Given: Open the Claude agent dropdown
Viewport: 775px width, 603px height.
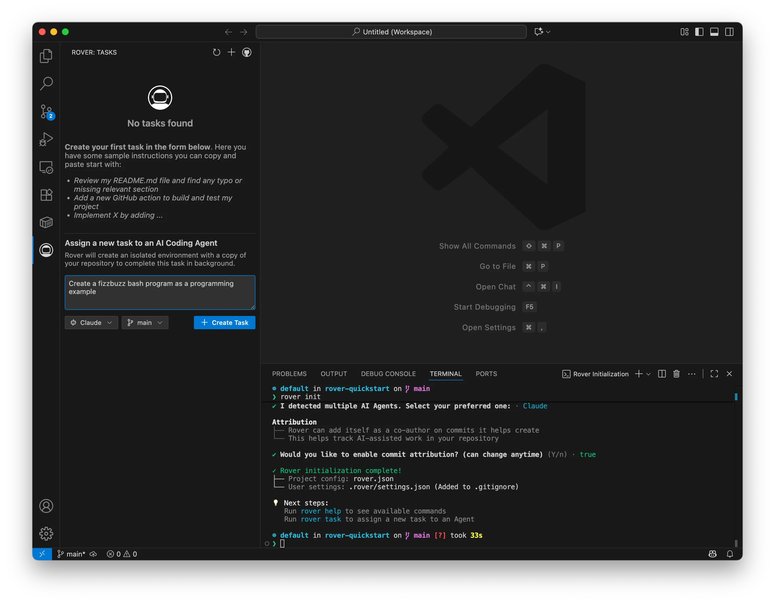Looking at the screenshot, I should tap(91, 322).
